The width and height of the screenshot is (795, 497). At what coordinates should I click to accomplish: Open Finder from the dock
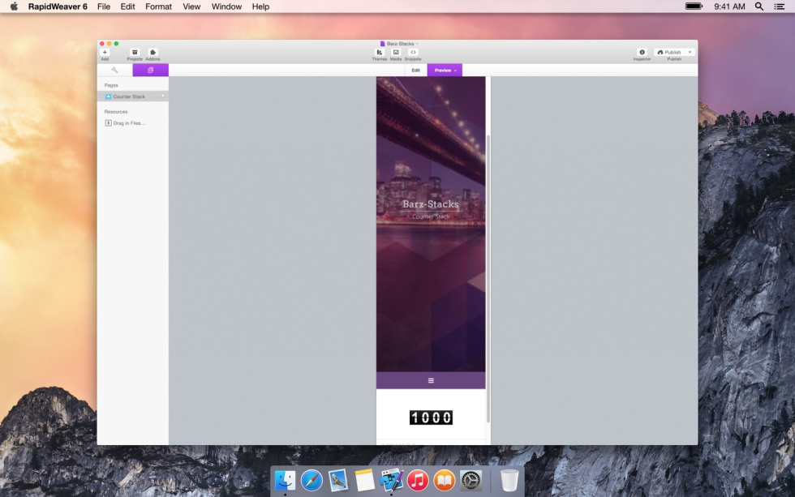(x=285, y=480)
